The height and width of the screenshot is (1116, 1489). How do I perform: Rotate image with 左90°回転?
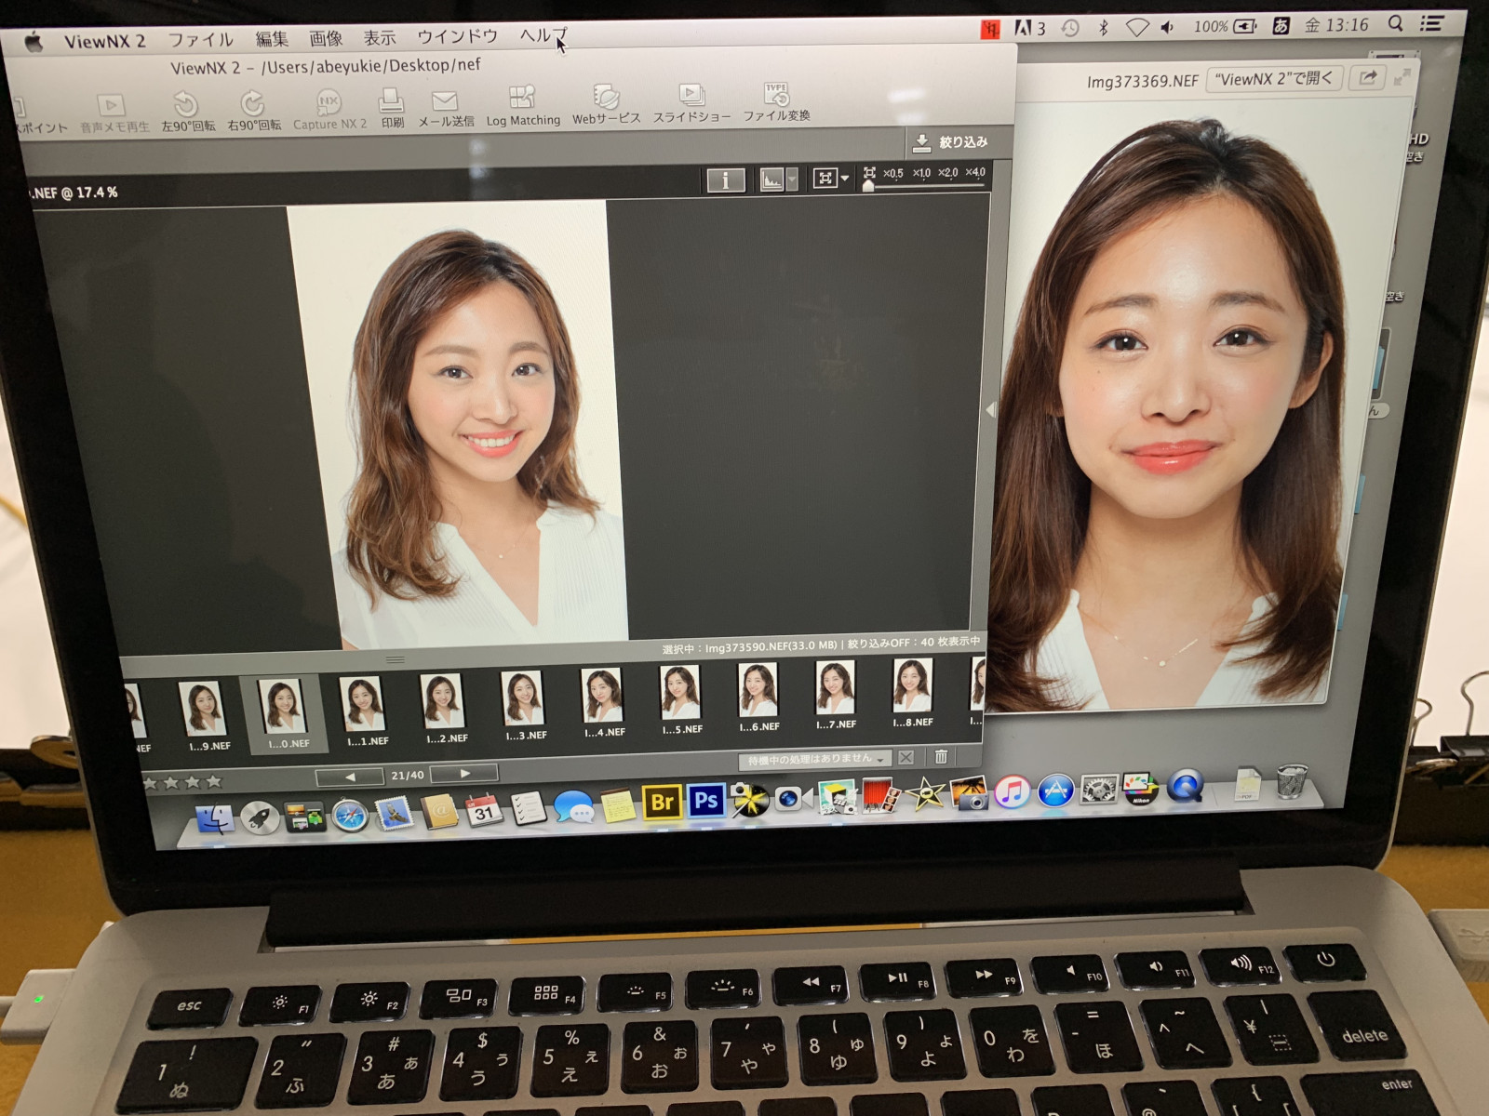[186, 103]
